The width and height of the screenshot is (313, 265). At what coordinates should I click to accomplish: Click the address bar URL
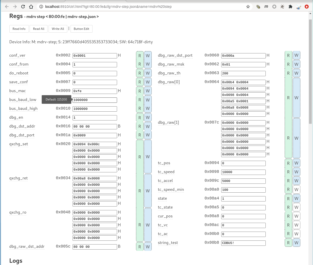108,7
